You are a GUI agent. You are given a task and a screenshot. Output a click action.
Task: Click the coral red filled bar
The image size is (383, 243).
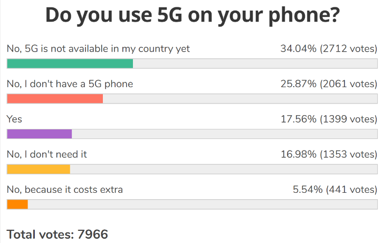tap(55, 99)
